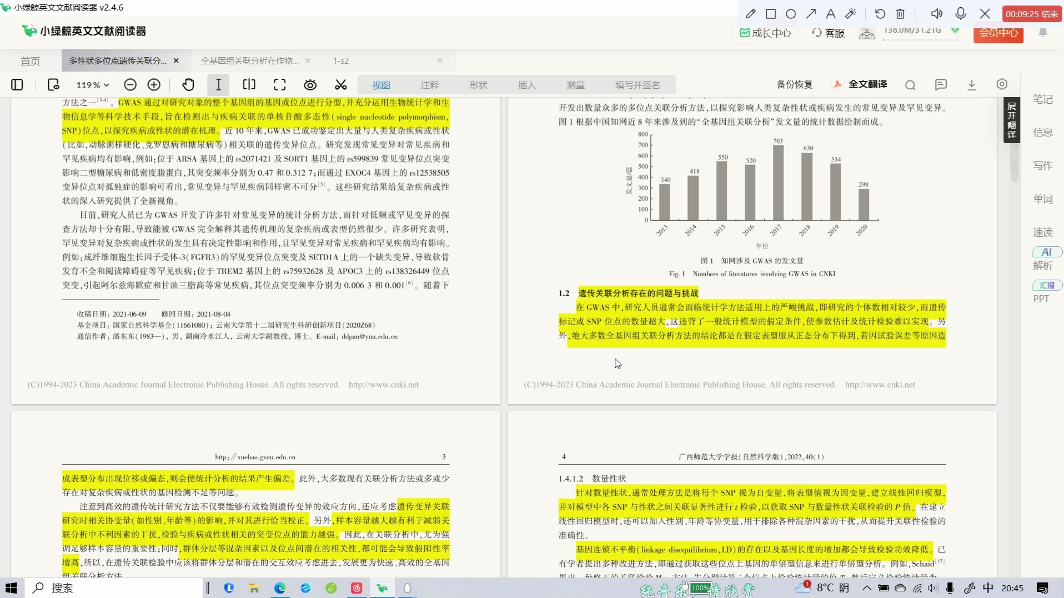Open the 笔记 notes sidebar panel
The height and width of the screenshot is (598, 1064).
pos(1042,99)
